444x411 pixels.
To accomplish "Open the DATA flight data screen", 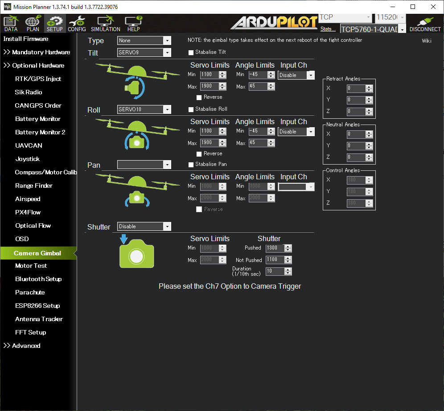I will click(11, 24).
